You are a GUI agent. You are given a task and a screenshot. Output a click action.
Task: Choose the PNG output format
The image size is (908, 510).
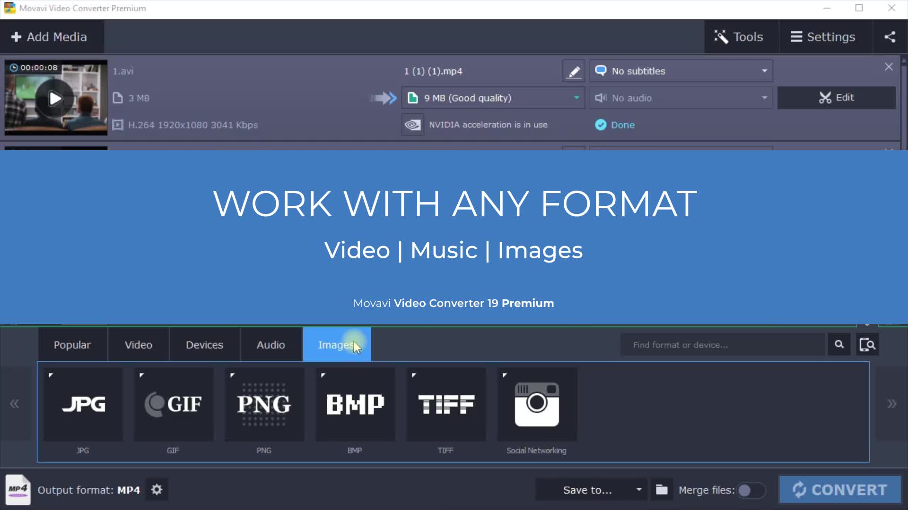click(x=264, y=404)
